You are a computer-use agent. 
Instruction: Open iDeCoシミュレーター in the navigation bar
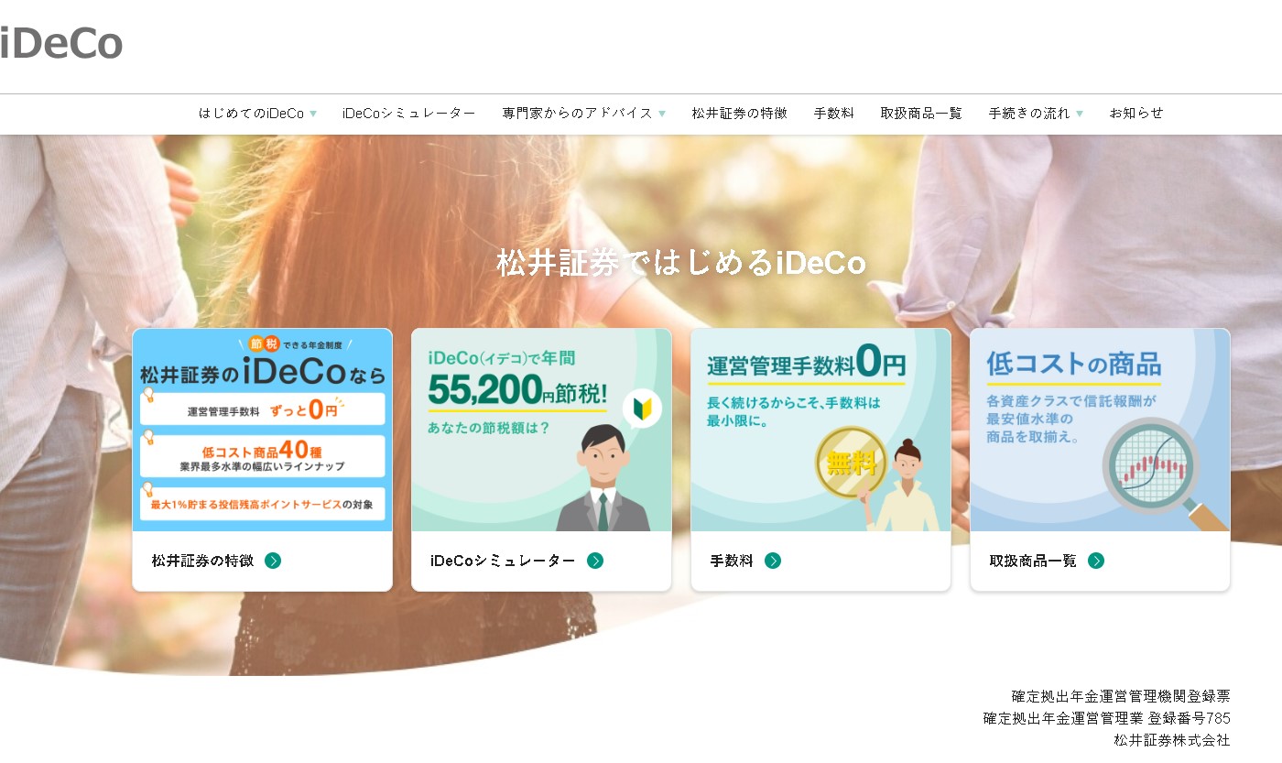pyautogui.click(x=409, y=114)
